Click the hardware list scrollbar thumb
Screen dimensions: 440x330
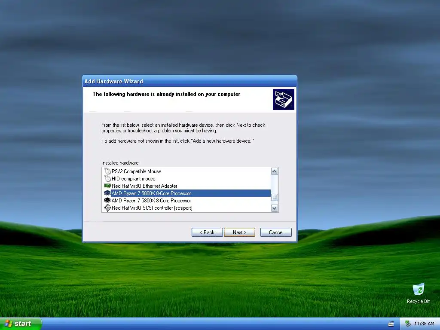pyautogui.click(x=275, y=197)
